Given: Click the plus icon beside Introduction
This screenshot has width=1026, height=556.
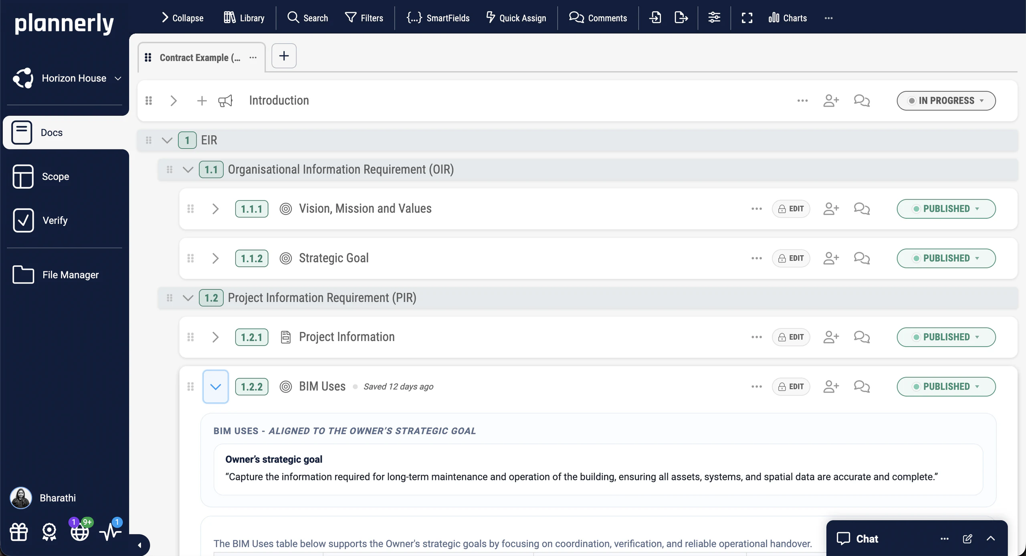Looking at the screenshot, I should tap(202, 101).
